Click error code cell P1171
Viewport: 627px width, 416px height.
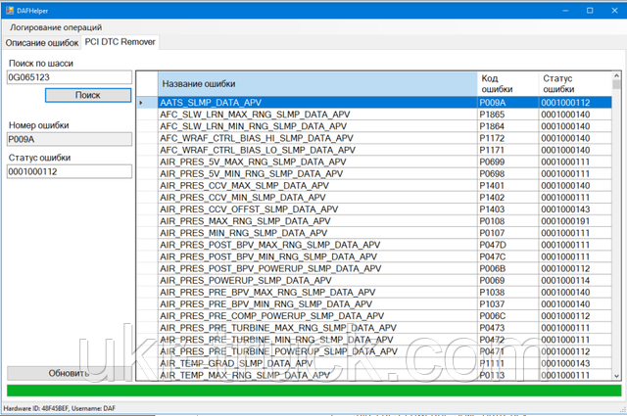[x=507, y=151]
